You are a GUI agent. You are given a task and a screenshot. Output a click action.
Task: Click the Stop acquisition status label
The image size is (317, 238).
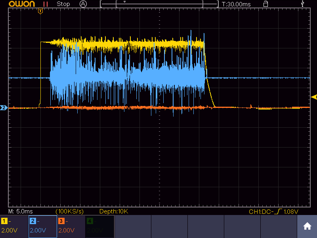coord(63,4)
